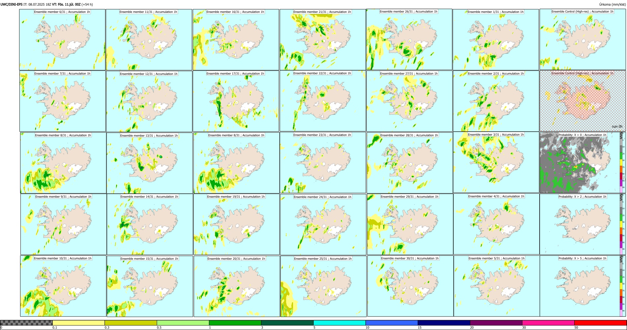
Task: Open the Ensemble member 26/31 precipitation map
Action: coord(409,39)
